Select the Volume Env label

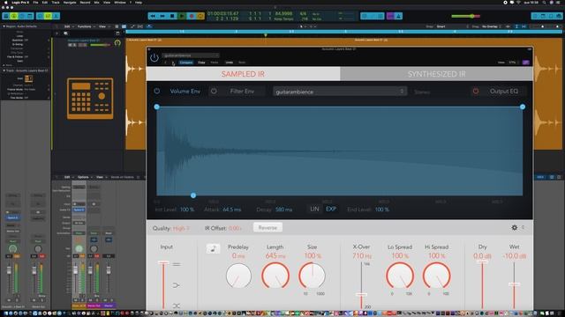[x=185, y=92]
